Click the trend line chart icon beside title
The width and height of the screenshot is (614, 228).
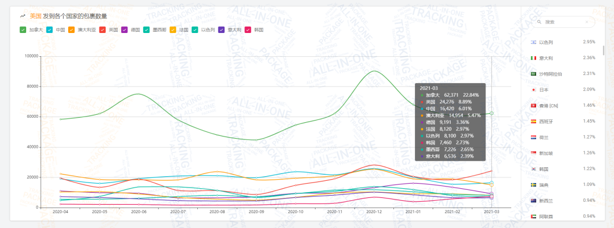[22, 16]
